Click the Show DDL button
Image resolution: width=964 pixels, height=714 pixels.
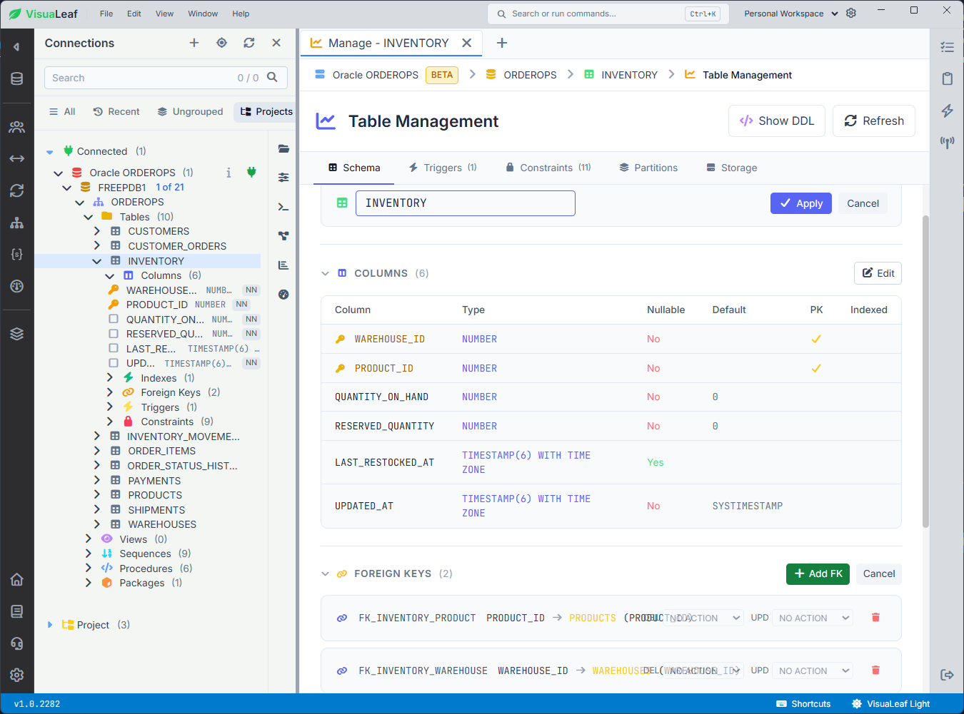click(x=777, y=121)
